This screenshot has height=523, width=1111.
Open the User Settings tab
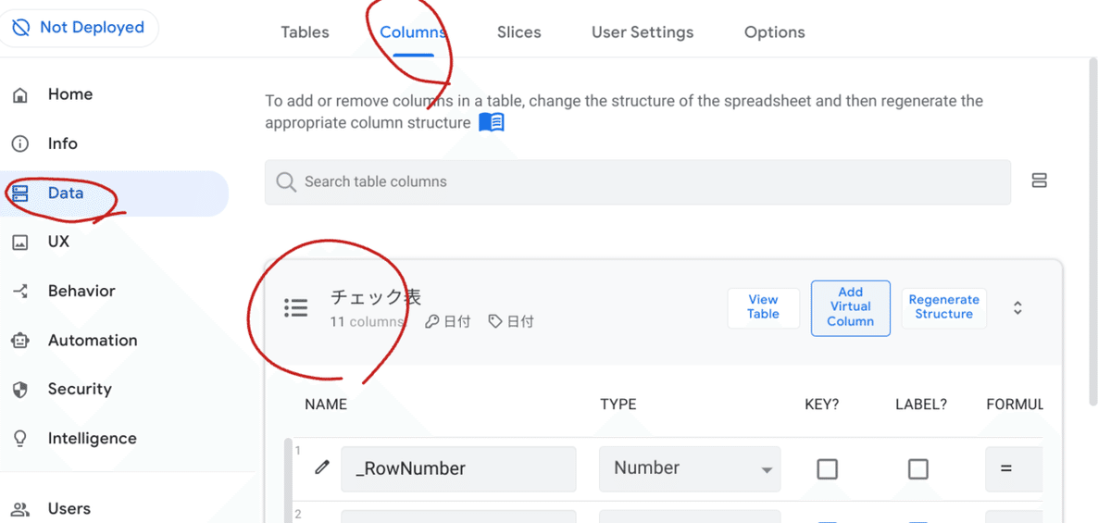point(643,32)
